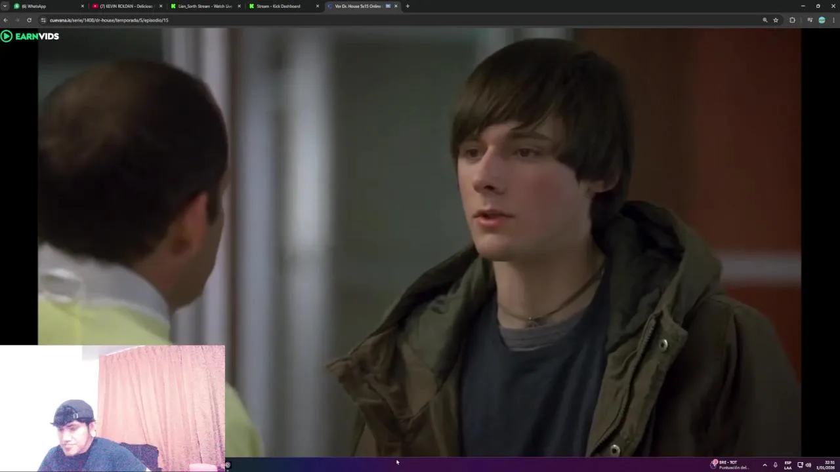The width and height of the screenshot is (840, 472).
Task: Close the KEVIN ROLDAN tab
Action: [x=161, y=6]
